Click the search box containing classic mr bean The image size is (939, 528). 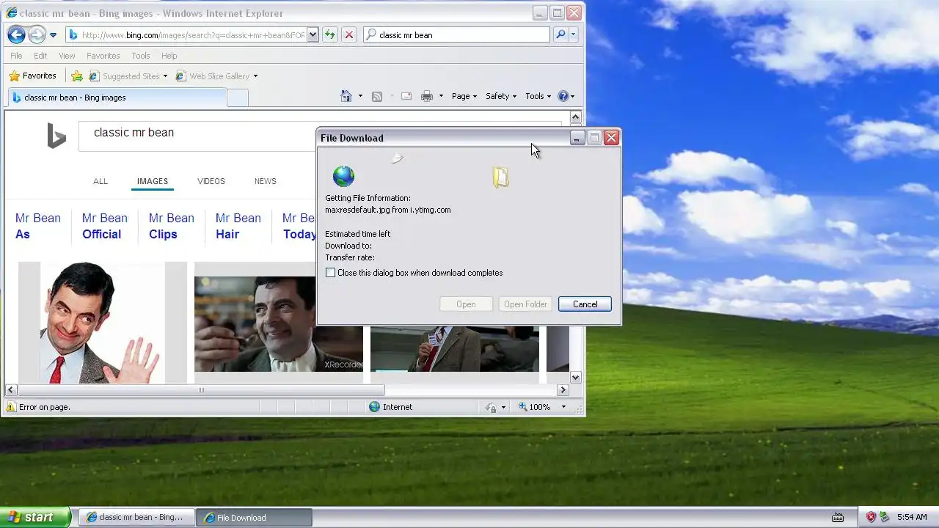pyautogui.click(x=456, y=34)
